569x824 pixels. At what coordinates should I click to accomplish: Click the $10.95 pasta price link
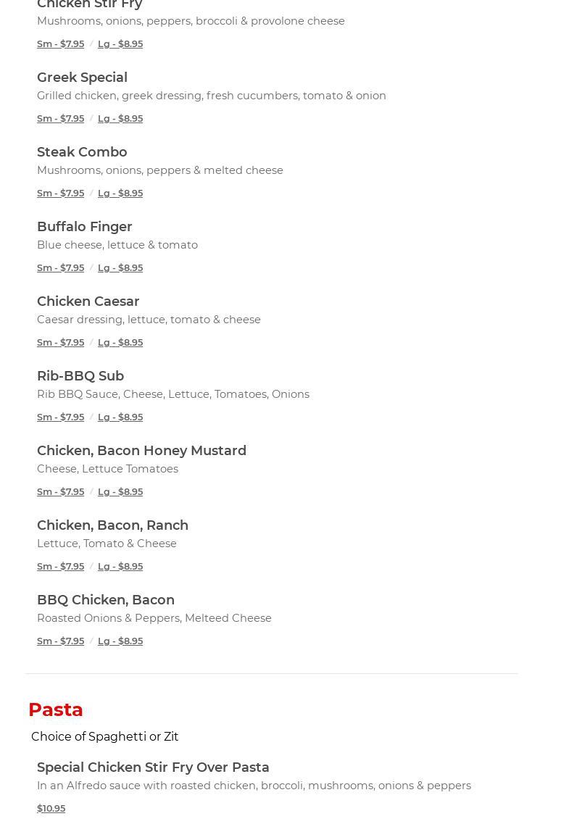pos(51,808)
